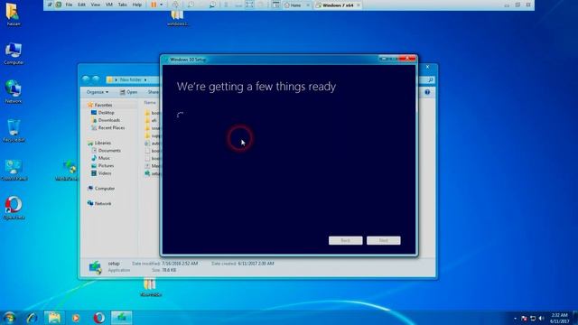Click the VMware full screen icon
The image size is (578, 325).
[249, 5]
